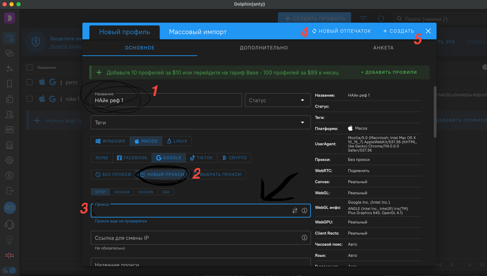Screen dimensions: 487x276
Task: Select the Выбрать прокси option
Action: (217, 174)
